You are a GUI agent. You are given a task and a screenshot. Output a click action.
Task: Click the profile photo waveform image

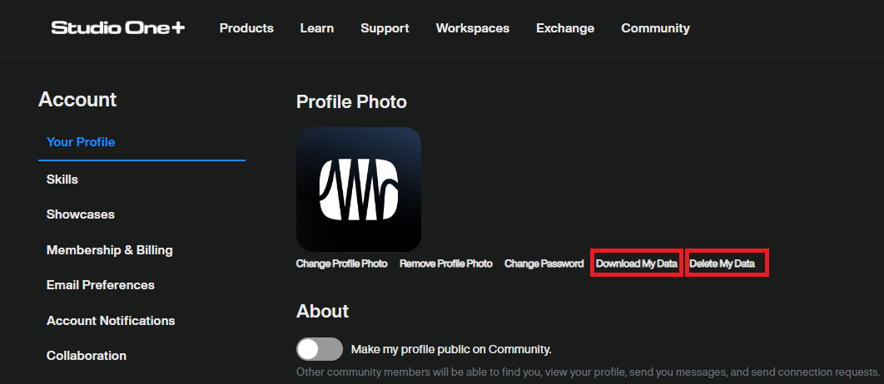(359, 190)
